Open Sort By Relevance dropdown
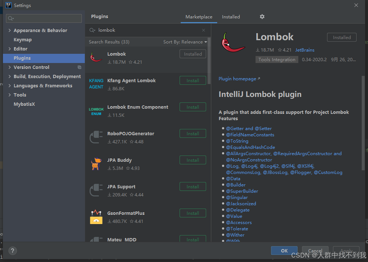 click(x=185, y=42)
